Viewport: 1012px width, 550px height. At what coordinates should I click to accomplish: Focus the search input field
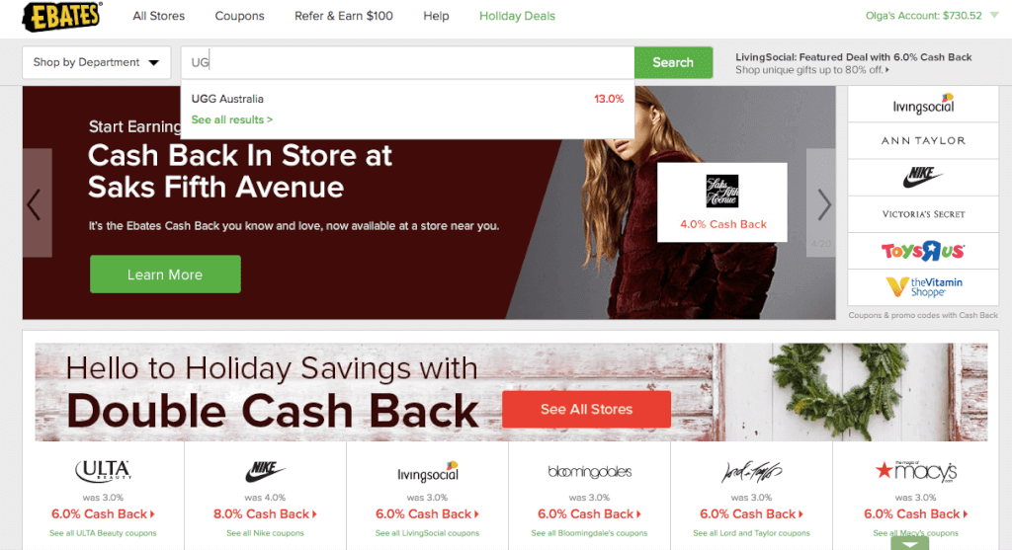tap(407, 62)
